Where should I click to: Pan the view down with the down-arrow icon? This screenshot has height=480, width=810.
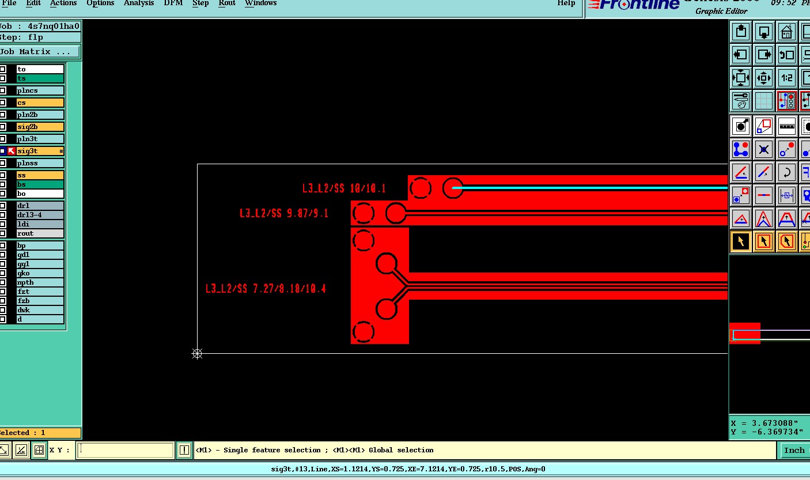pyautogui.click(x=764, y=32)
